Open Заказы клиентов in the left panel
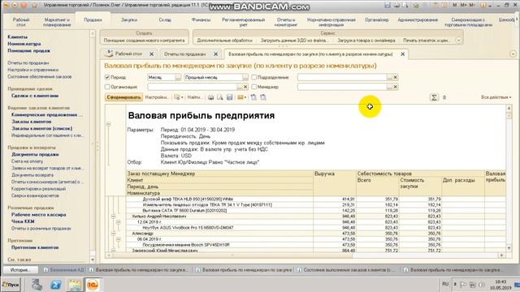The width and height of the screenshot is (520, 292). [x=32, y=122]
